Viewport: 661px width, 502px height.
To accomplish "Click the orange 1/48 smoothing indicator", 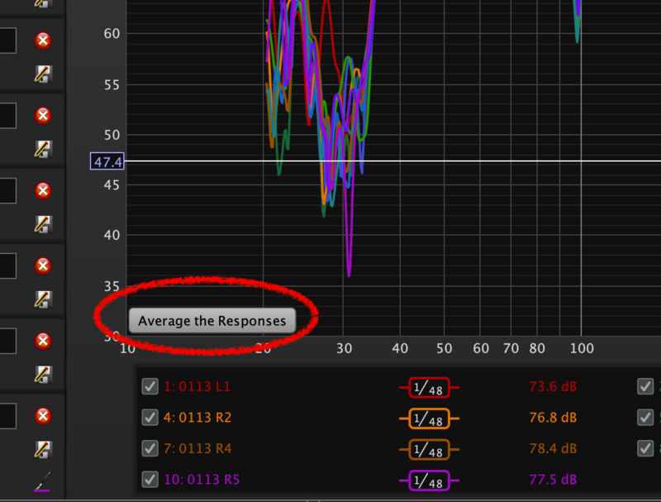I will (429, 418).
